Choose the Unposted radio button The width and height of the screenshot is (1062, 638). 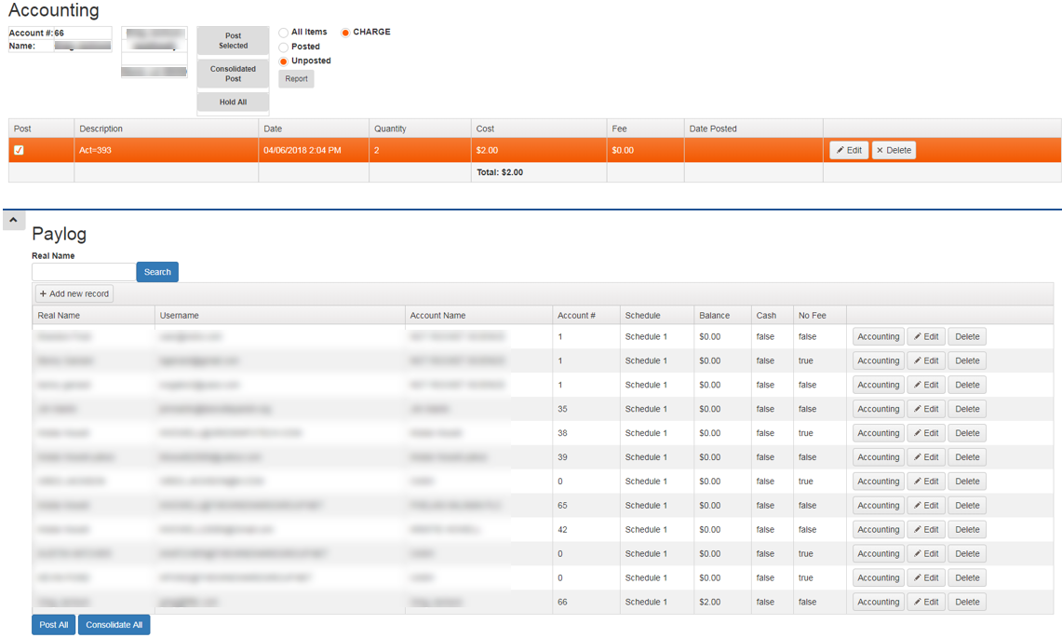point(284,61)
